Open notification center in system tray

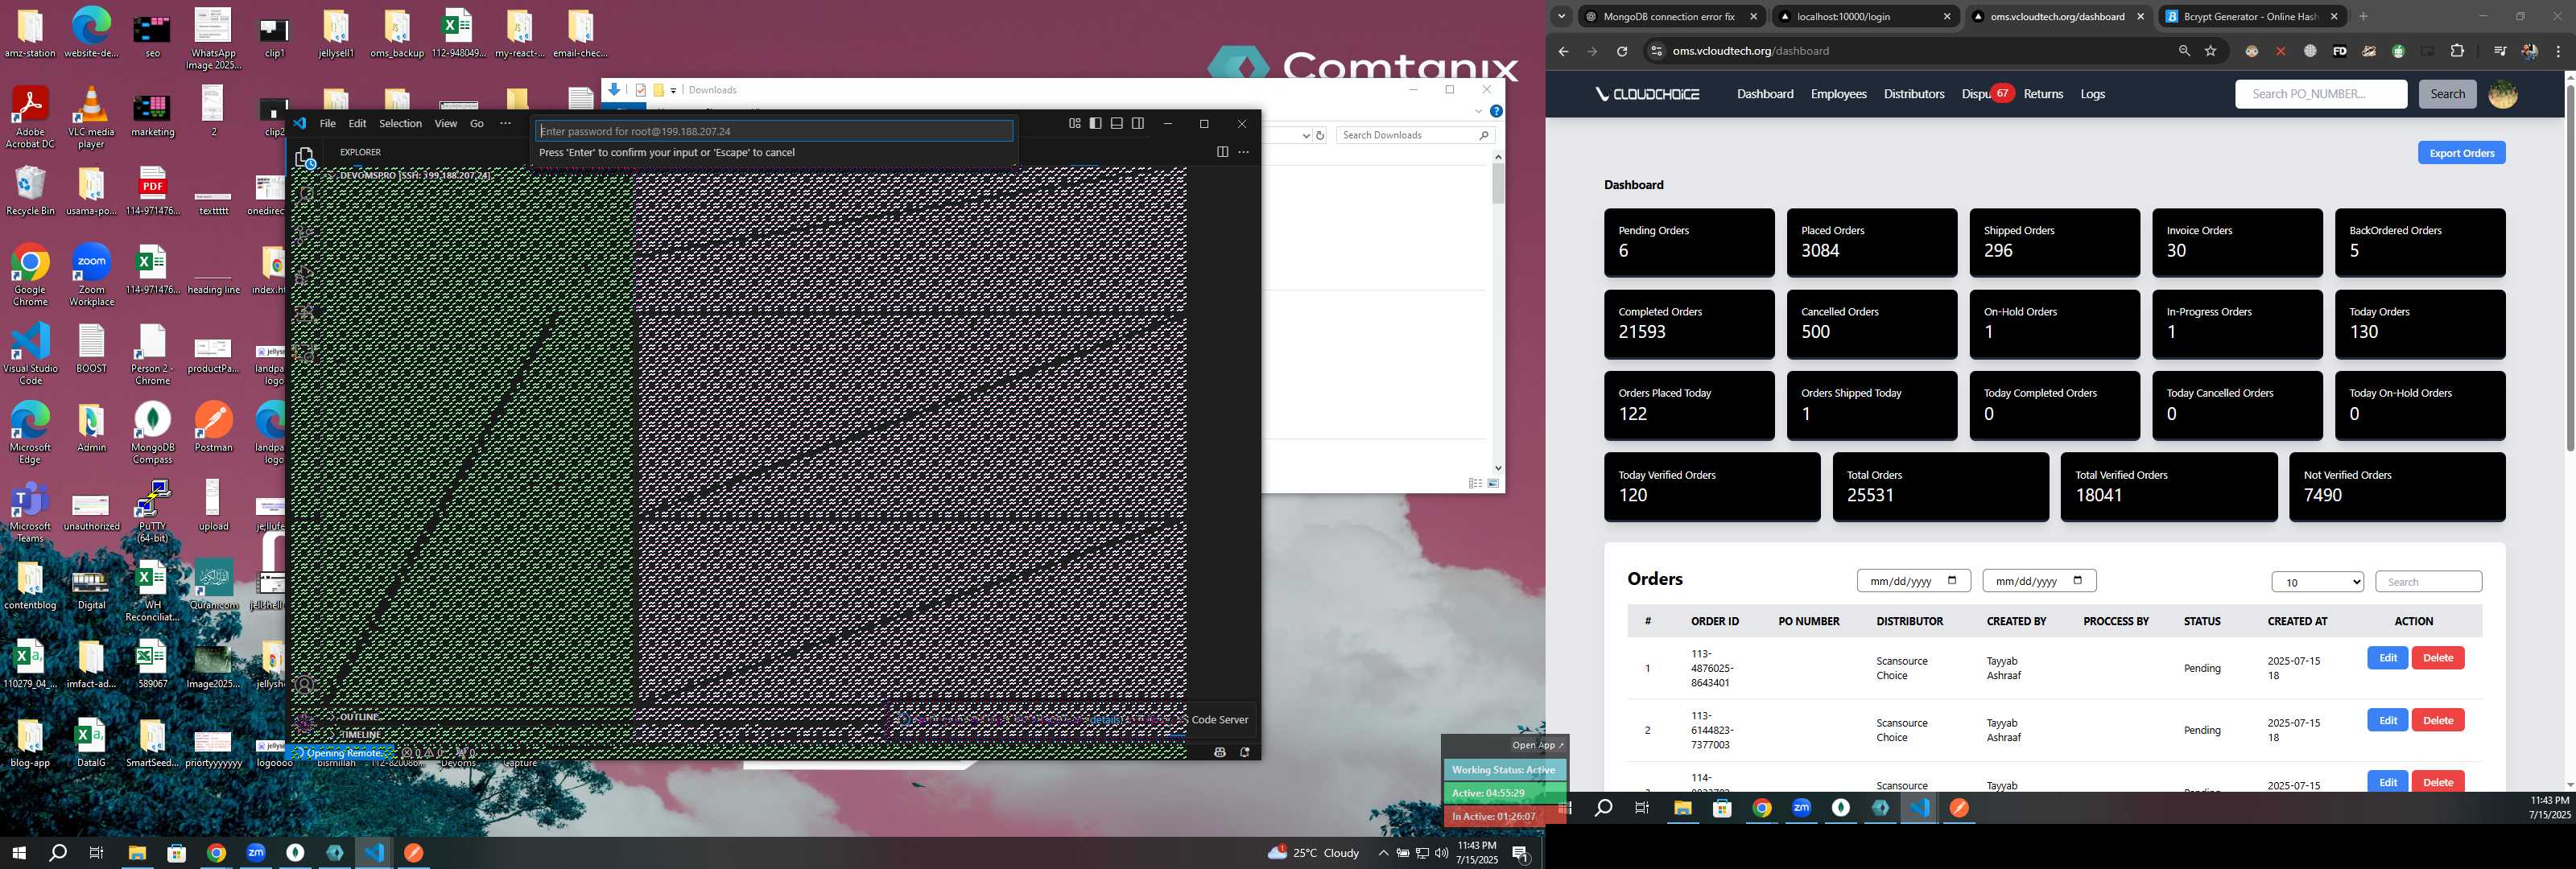1520,853
